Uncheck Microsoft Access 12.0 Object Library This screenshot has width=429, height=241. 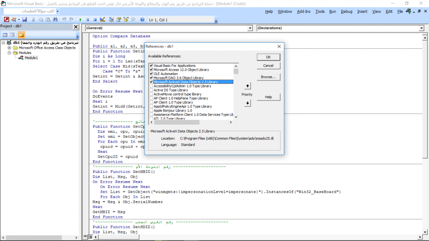click(151, 70)
